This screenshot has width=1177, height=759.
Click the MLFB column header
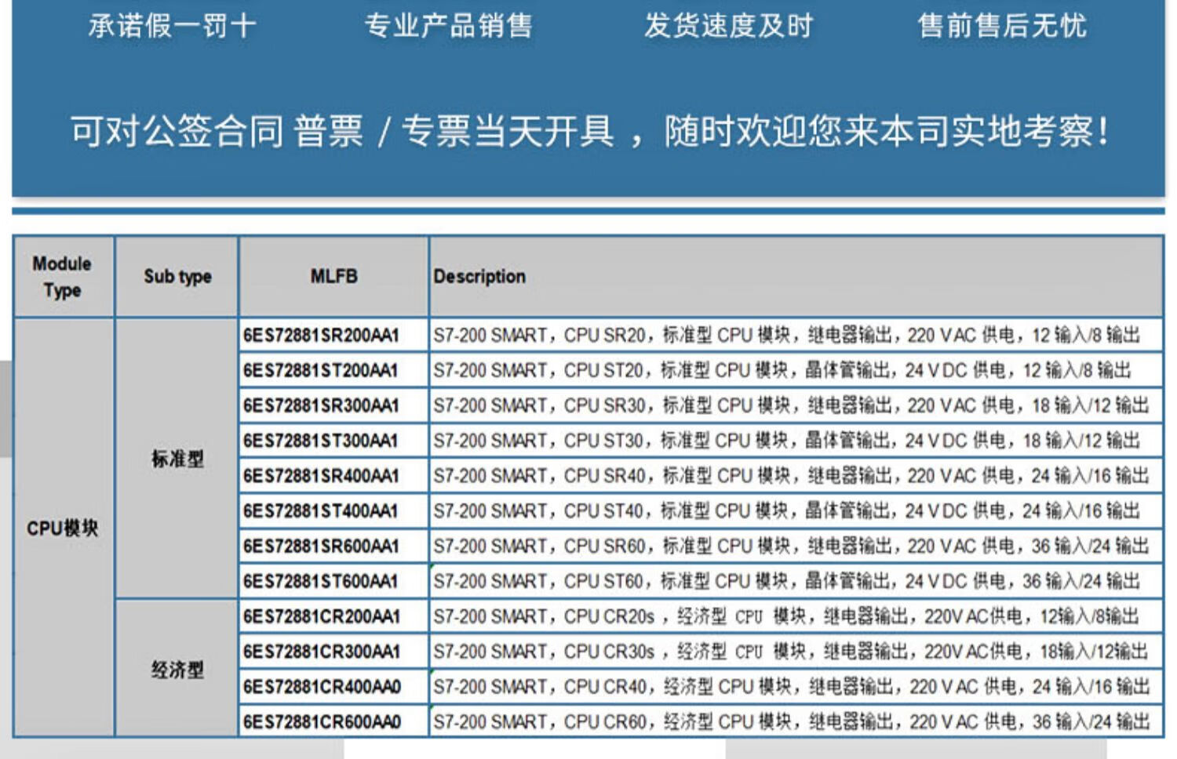[x=333, y=277]
